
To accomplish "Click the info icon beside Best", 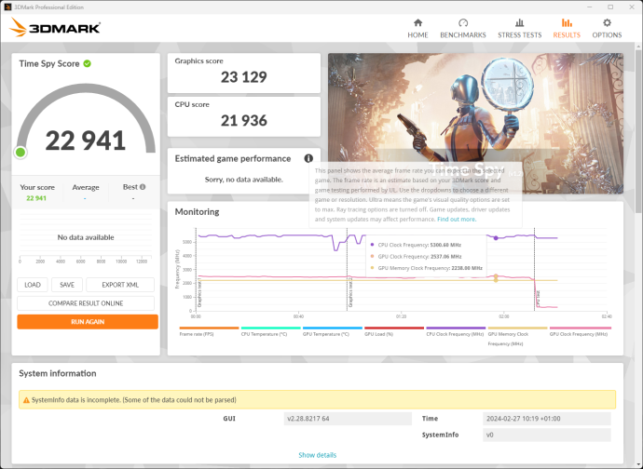I will pyautogui.click(x=143, y=187).
